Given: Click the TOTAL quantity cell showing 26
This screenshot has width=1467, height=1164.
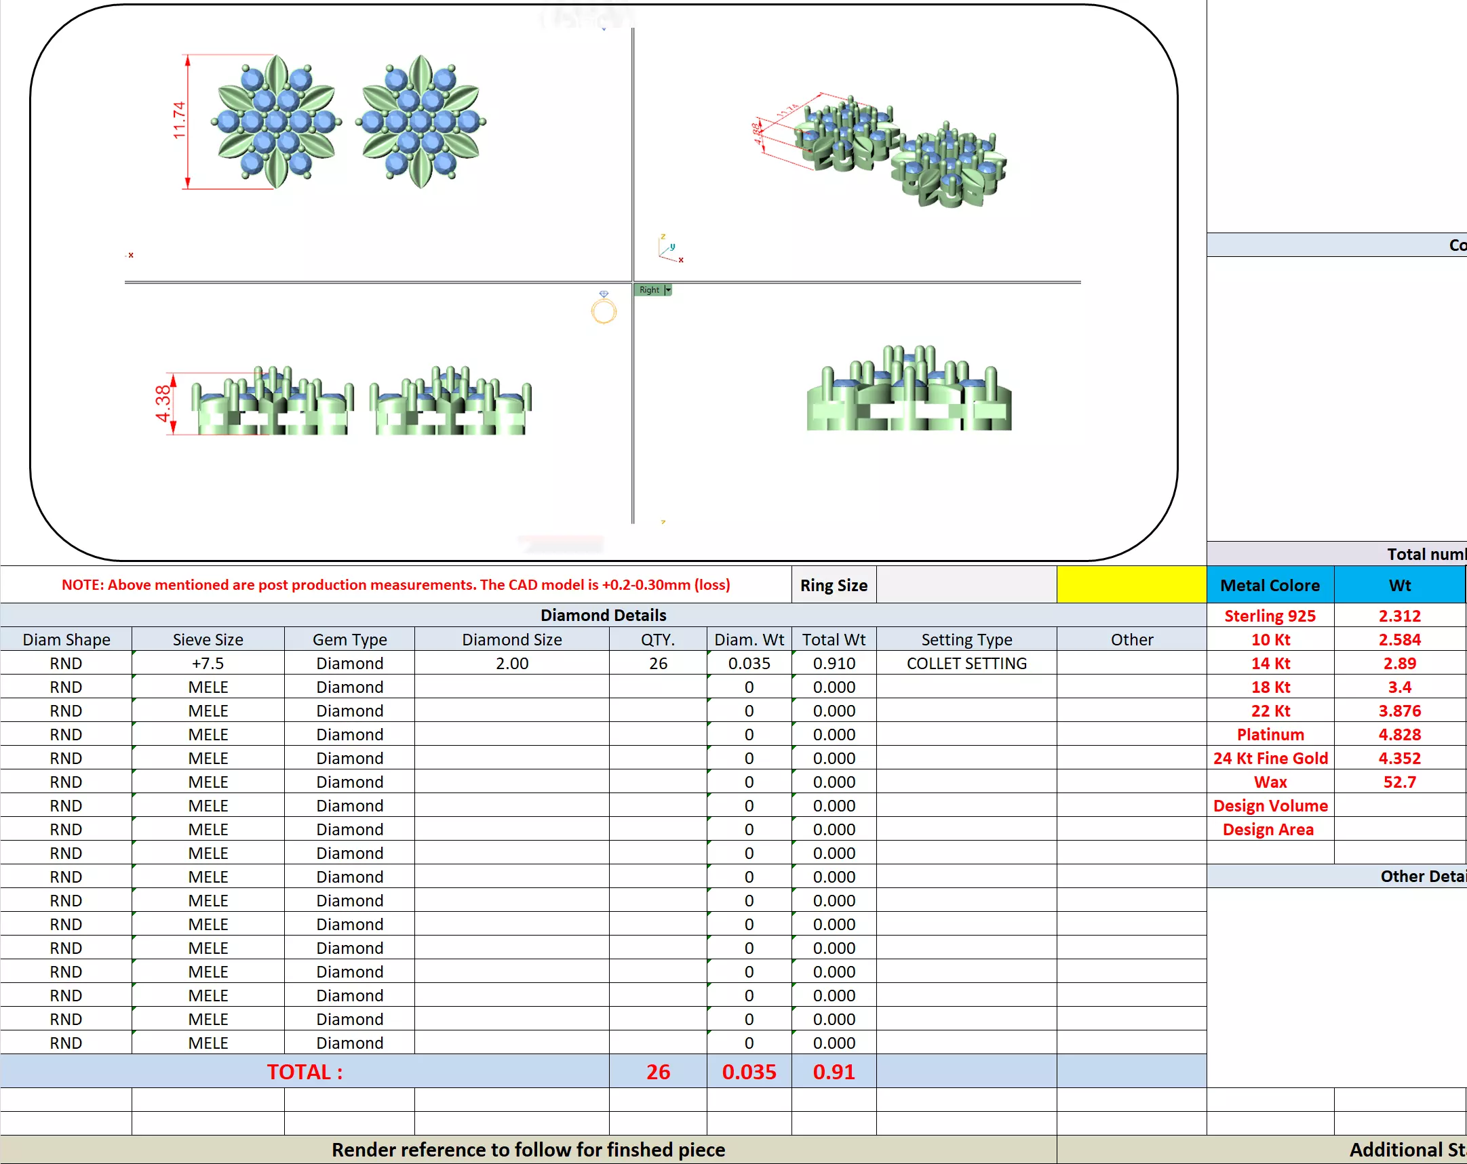Looking at the screenshot, I should click(657, 1072).
